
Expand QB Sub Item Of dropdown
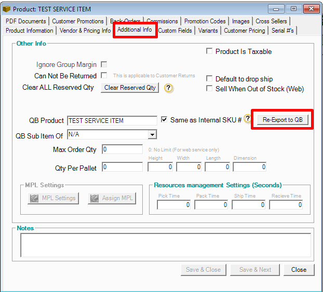(152, 135)
